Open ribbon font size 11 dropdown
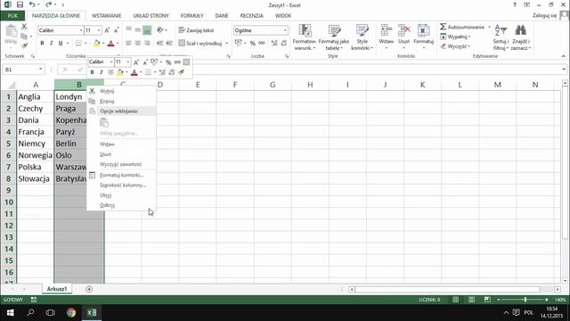Image resolution: width=570 pixels, height=321 pixels. coord(99,30)
